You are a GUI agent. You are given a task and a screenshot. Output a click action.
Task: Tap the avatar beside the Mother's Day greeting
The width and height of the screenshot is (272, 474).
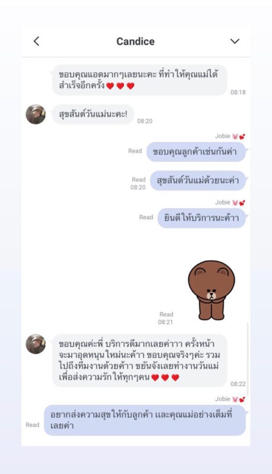(x=36, y=114)
